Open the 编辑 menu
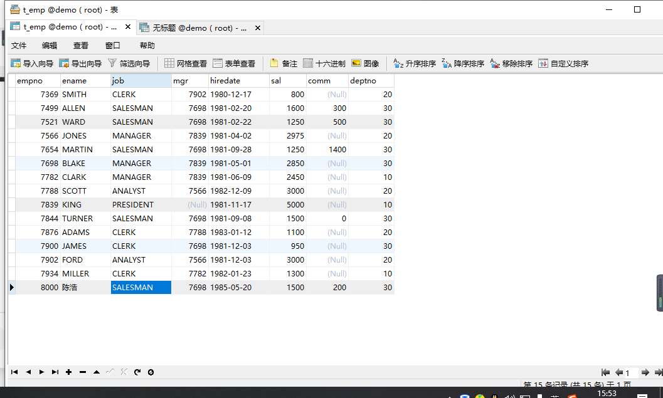This screenshot has height=398, width=663. pyautogui.click(x=50, y=46)
